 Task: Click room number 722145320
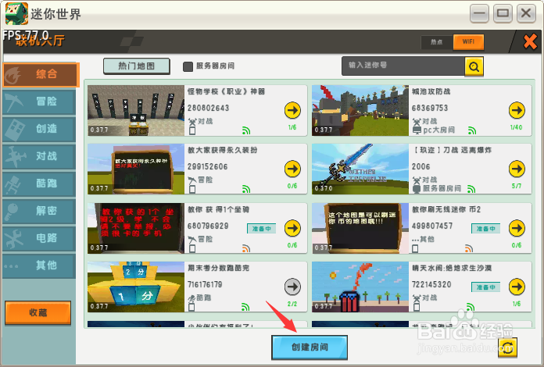(x=431, y=284)
